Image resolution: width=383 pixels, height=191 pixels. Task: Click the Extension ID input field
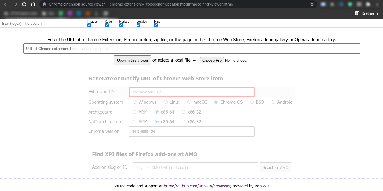coord(192,92)
